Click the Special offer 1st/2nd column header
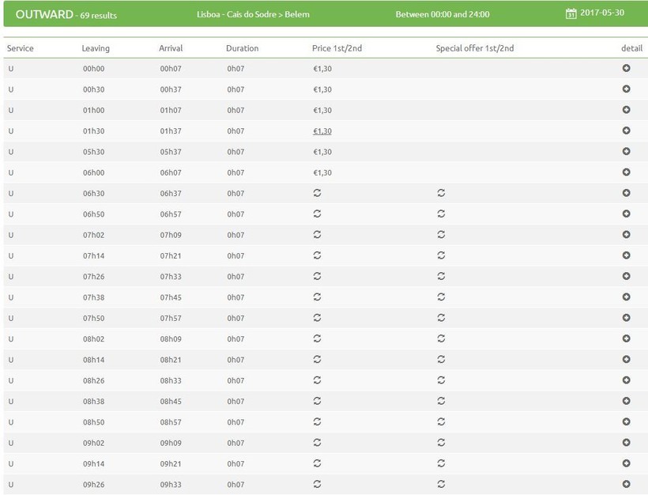Screen dimensions: 648x495 [x=475, y=48]
